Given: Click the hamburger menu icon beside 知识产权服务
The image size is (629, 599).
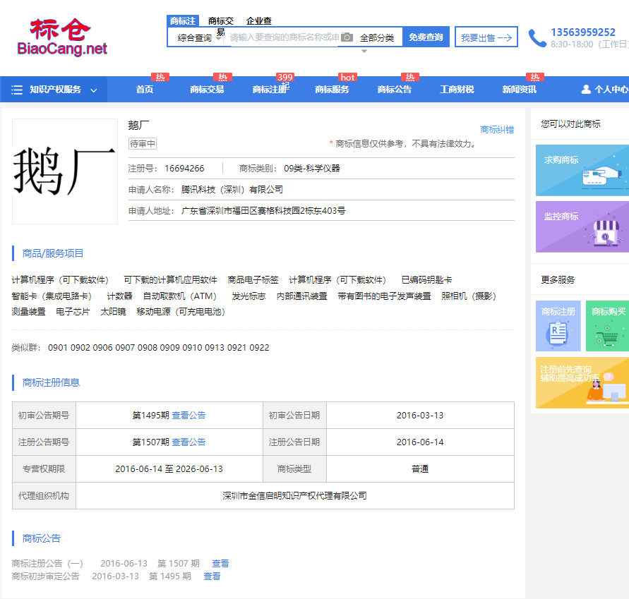Looking at the screenshot, I should tap(17, 90).
